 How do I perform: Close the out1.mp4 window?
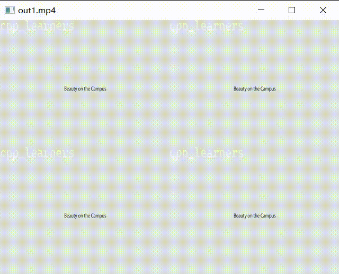point(323,10)
